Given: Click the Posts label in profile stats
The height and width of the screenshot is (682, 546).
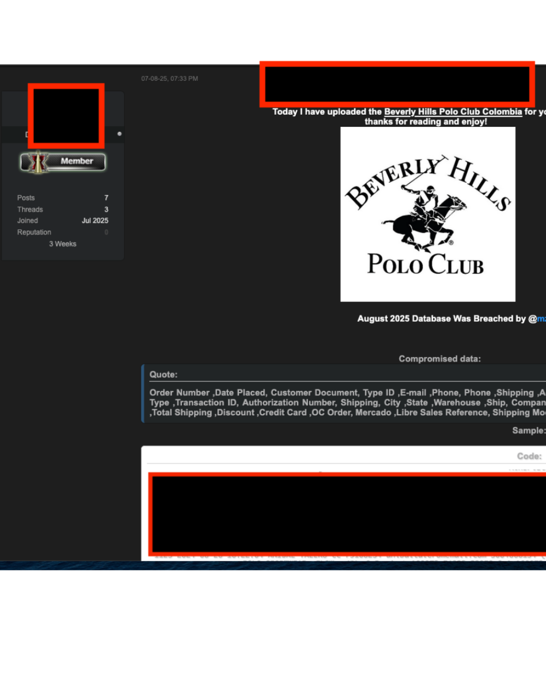Looking at the screenshot, I should click(x=26, y=198).
